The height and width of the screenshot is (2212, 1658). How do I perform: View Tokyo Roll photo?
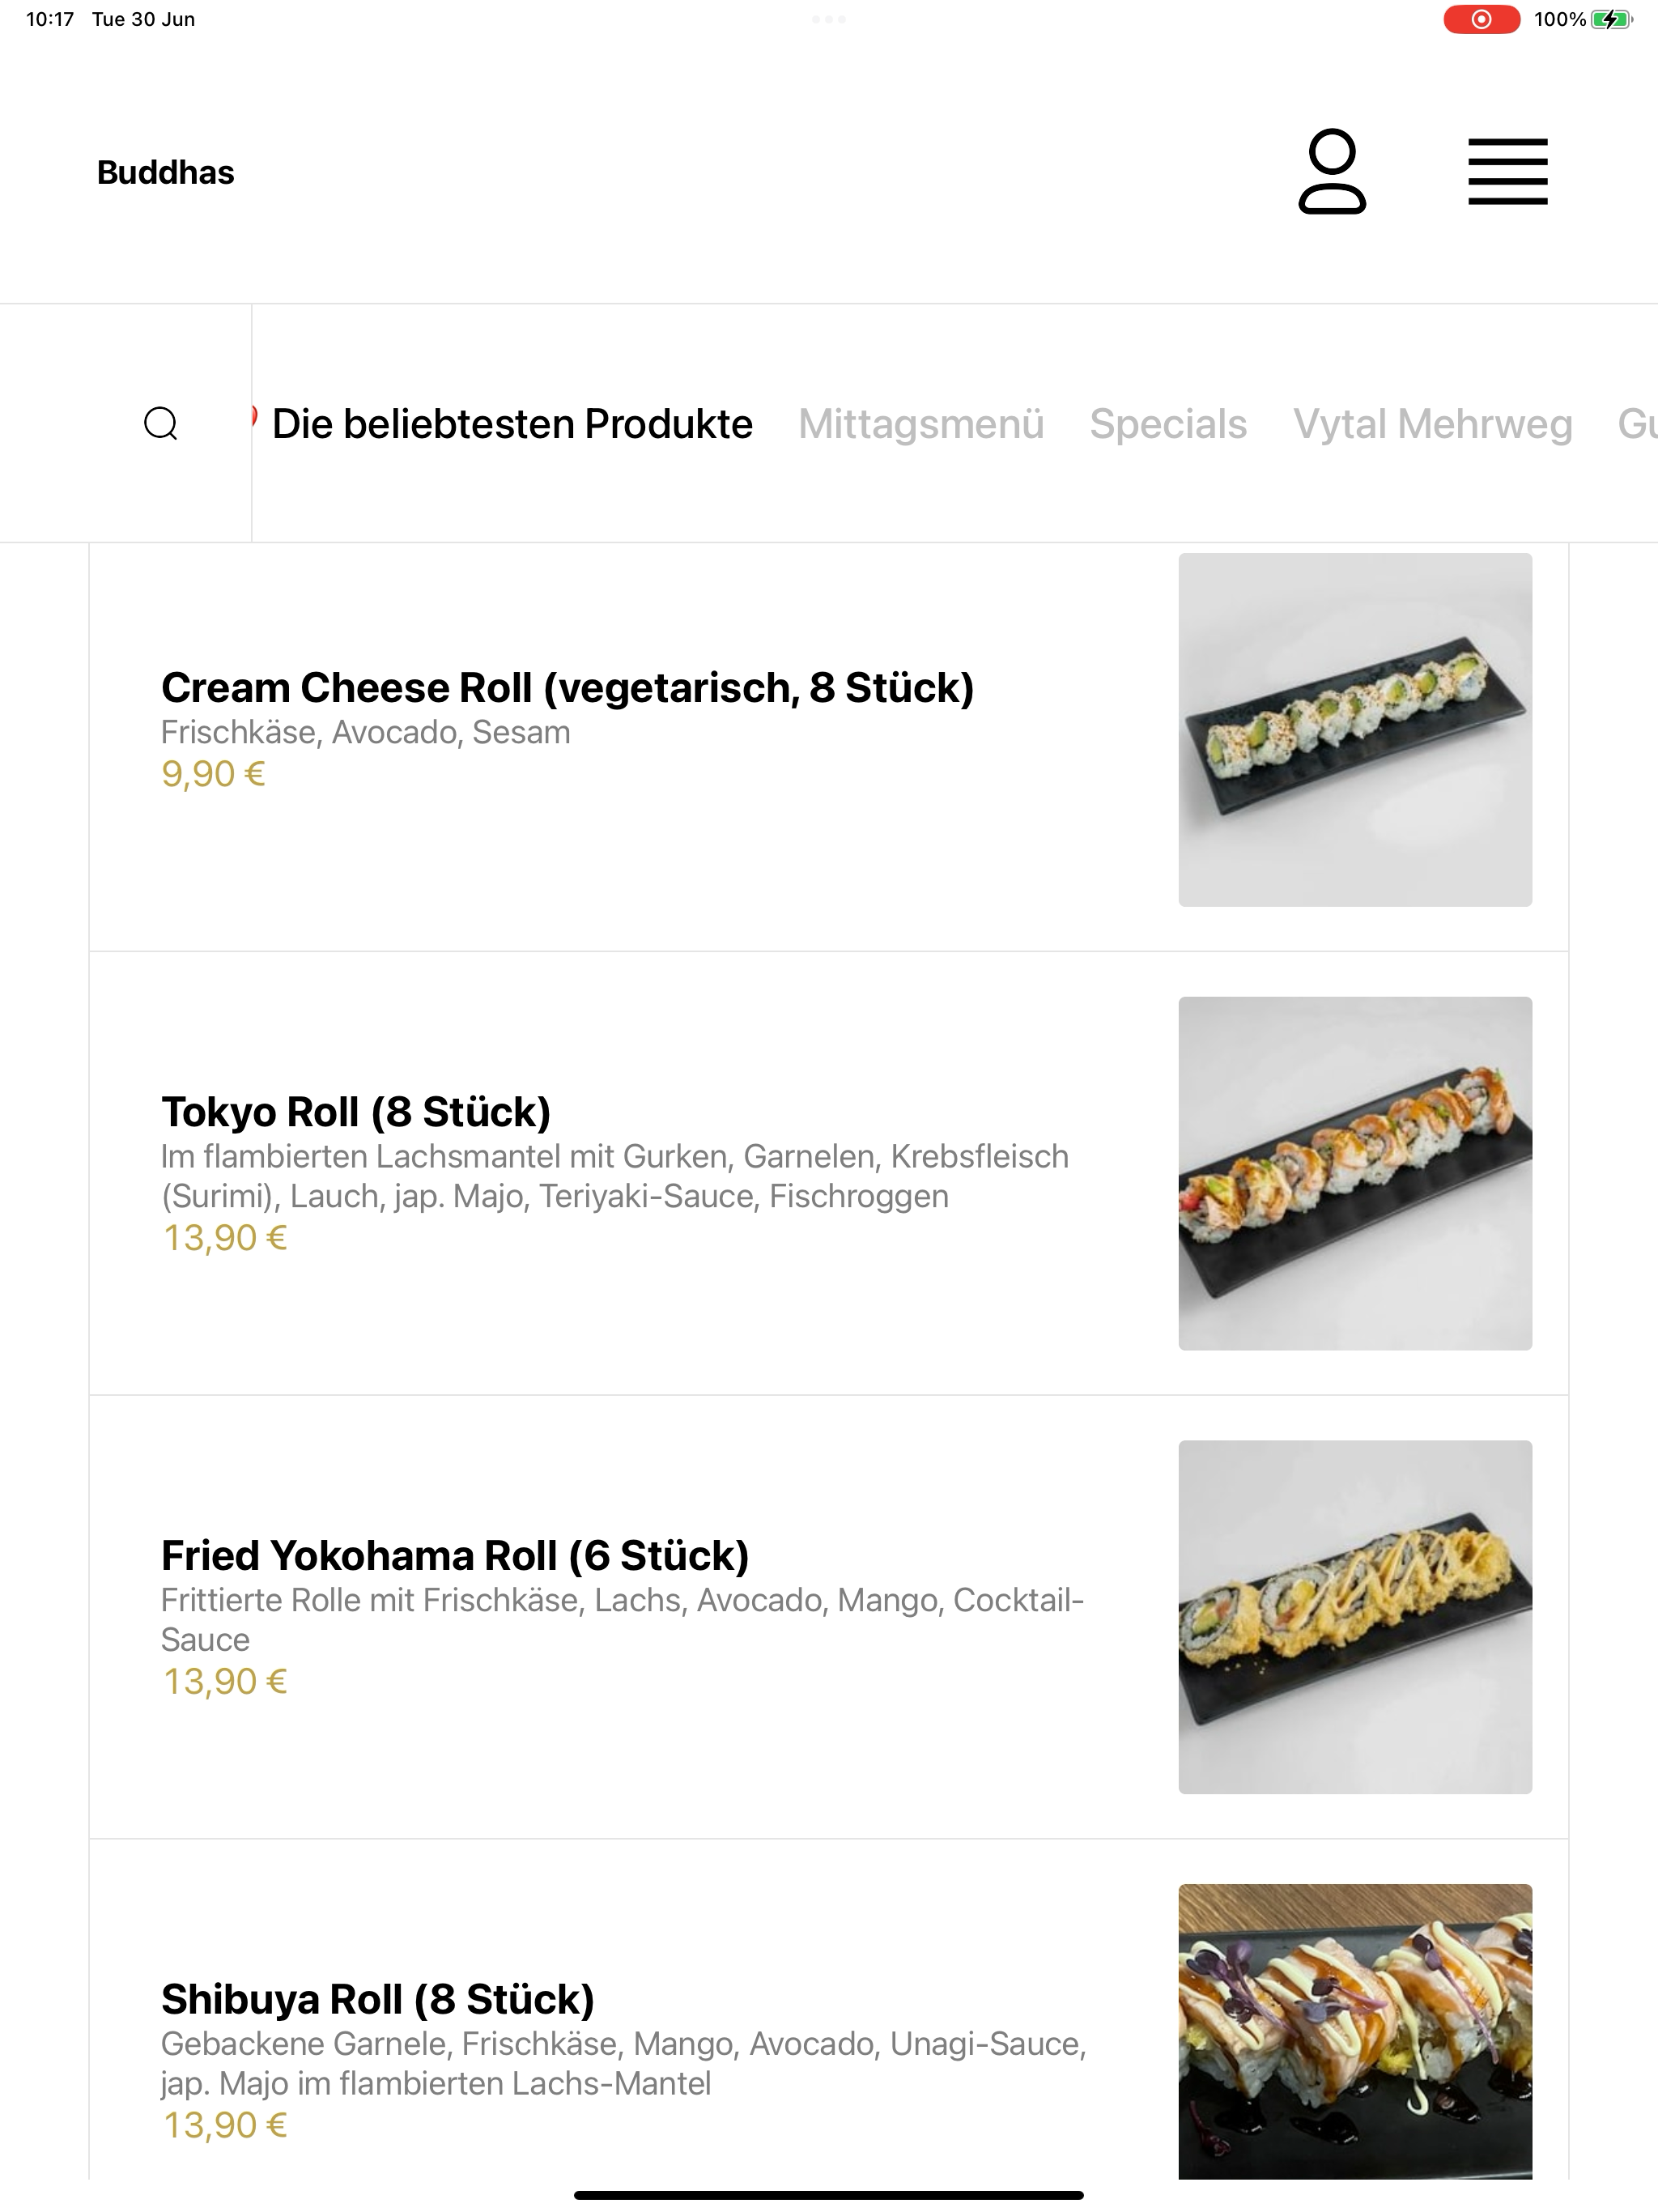point(1355,1173)
